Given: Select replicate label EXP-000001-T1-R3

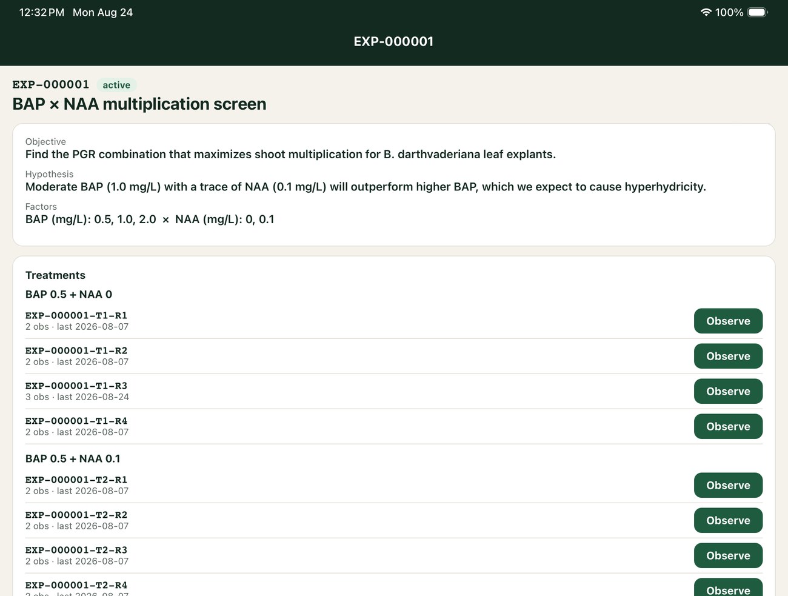Looking at the screenshot, I should [x=76, y=386].
